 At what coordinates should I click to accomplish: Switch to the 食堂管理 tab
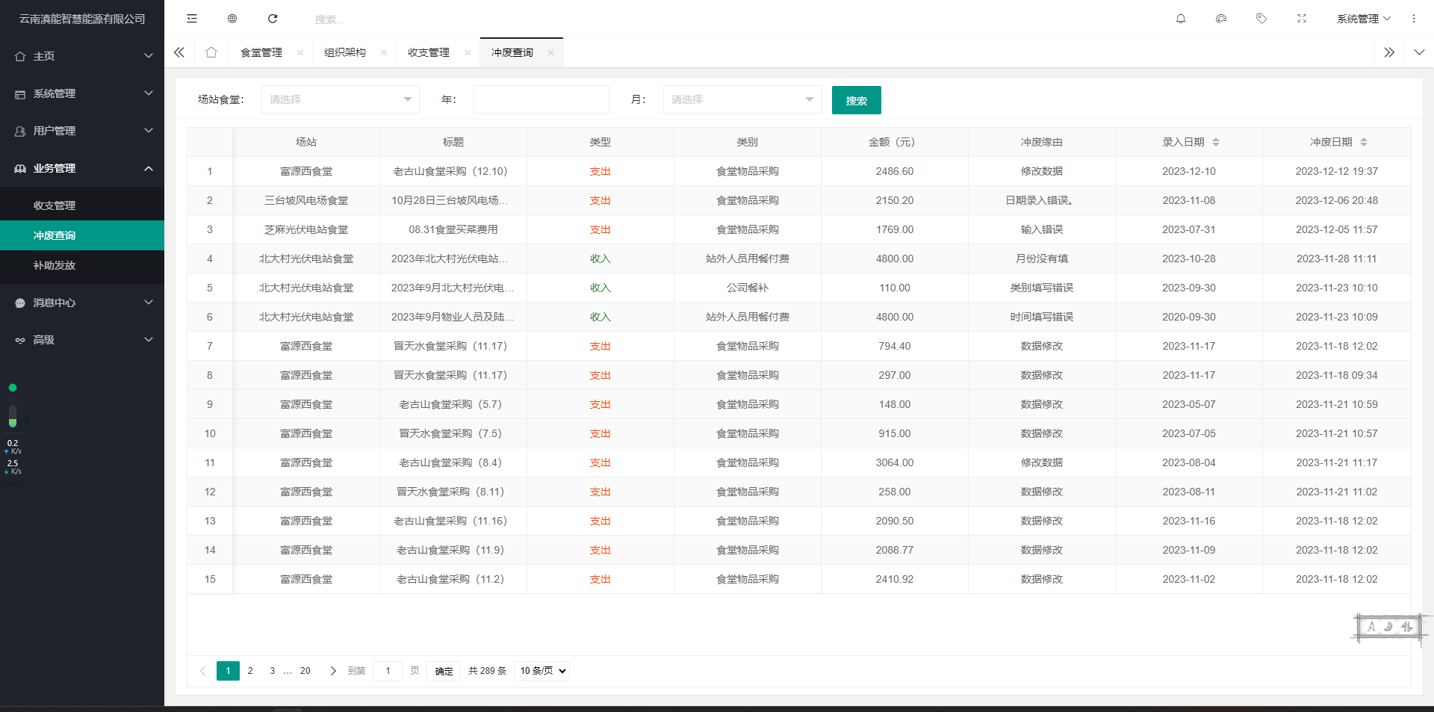point(261,52)
